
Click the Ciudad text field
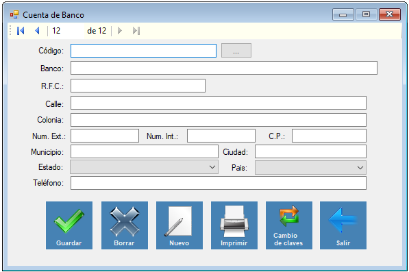[x=310, y=151]
